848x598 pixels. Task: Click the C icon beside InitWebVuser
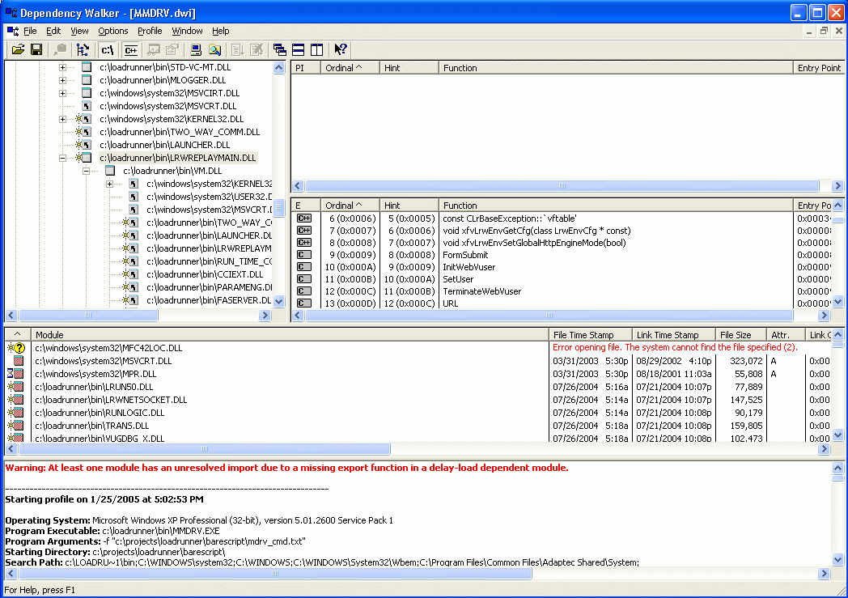pos(304,266)
